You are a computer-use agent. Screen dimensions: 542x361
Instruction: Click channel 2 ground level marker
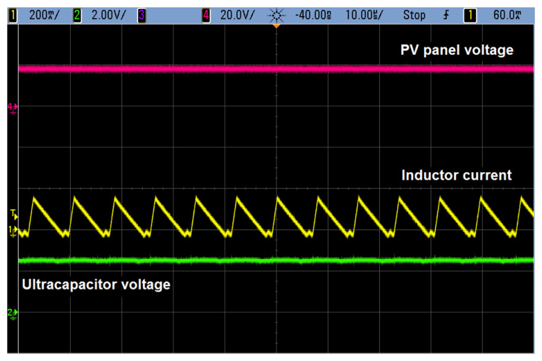(x=12, y=313)
